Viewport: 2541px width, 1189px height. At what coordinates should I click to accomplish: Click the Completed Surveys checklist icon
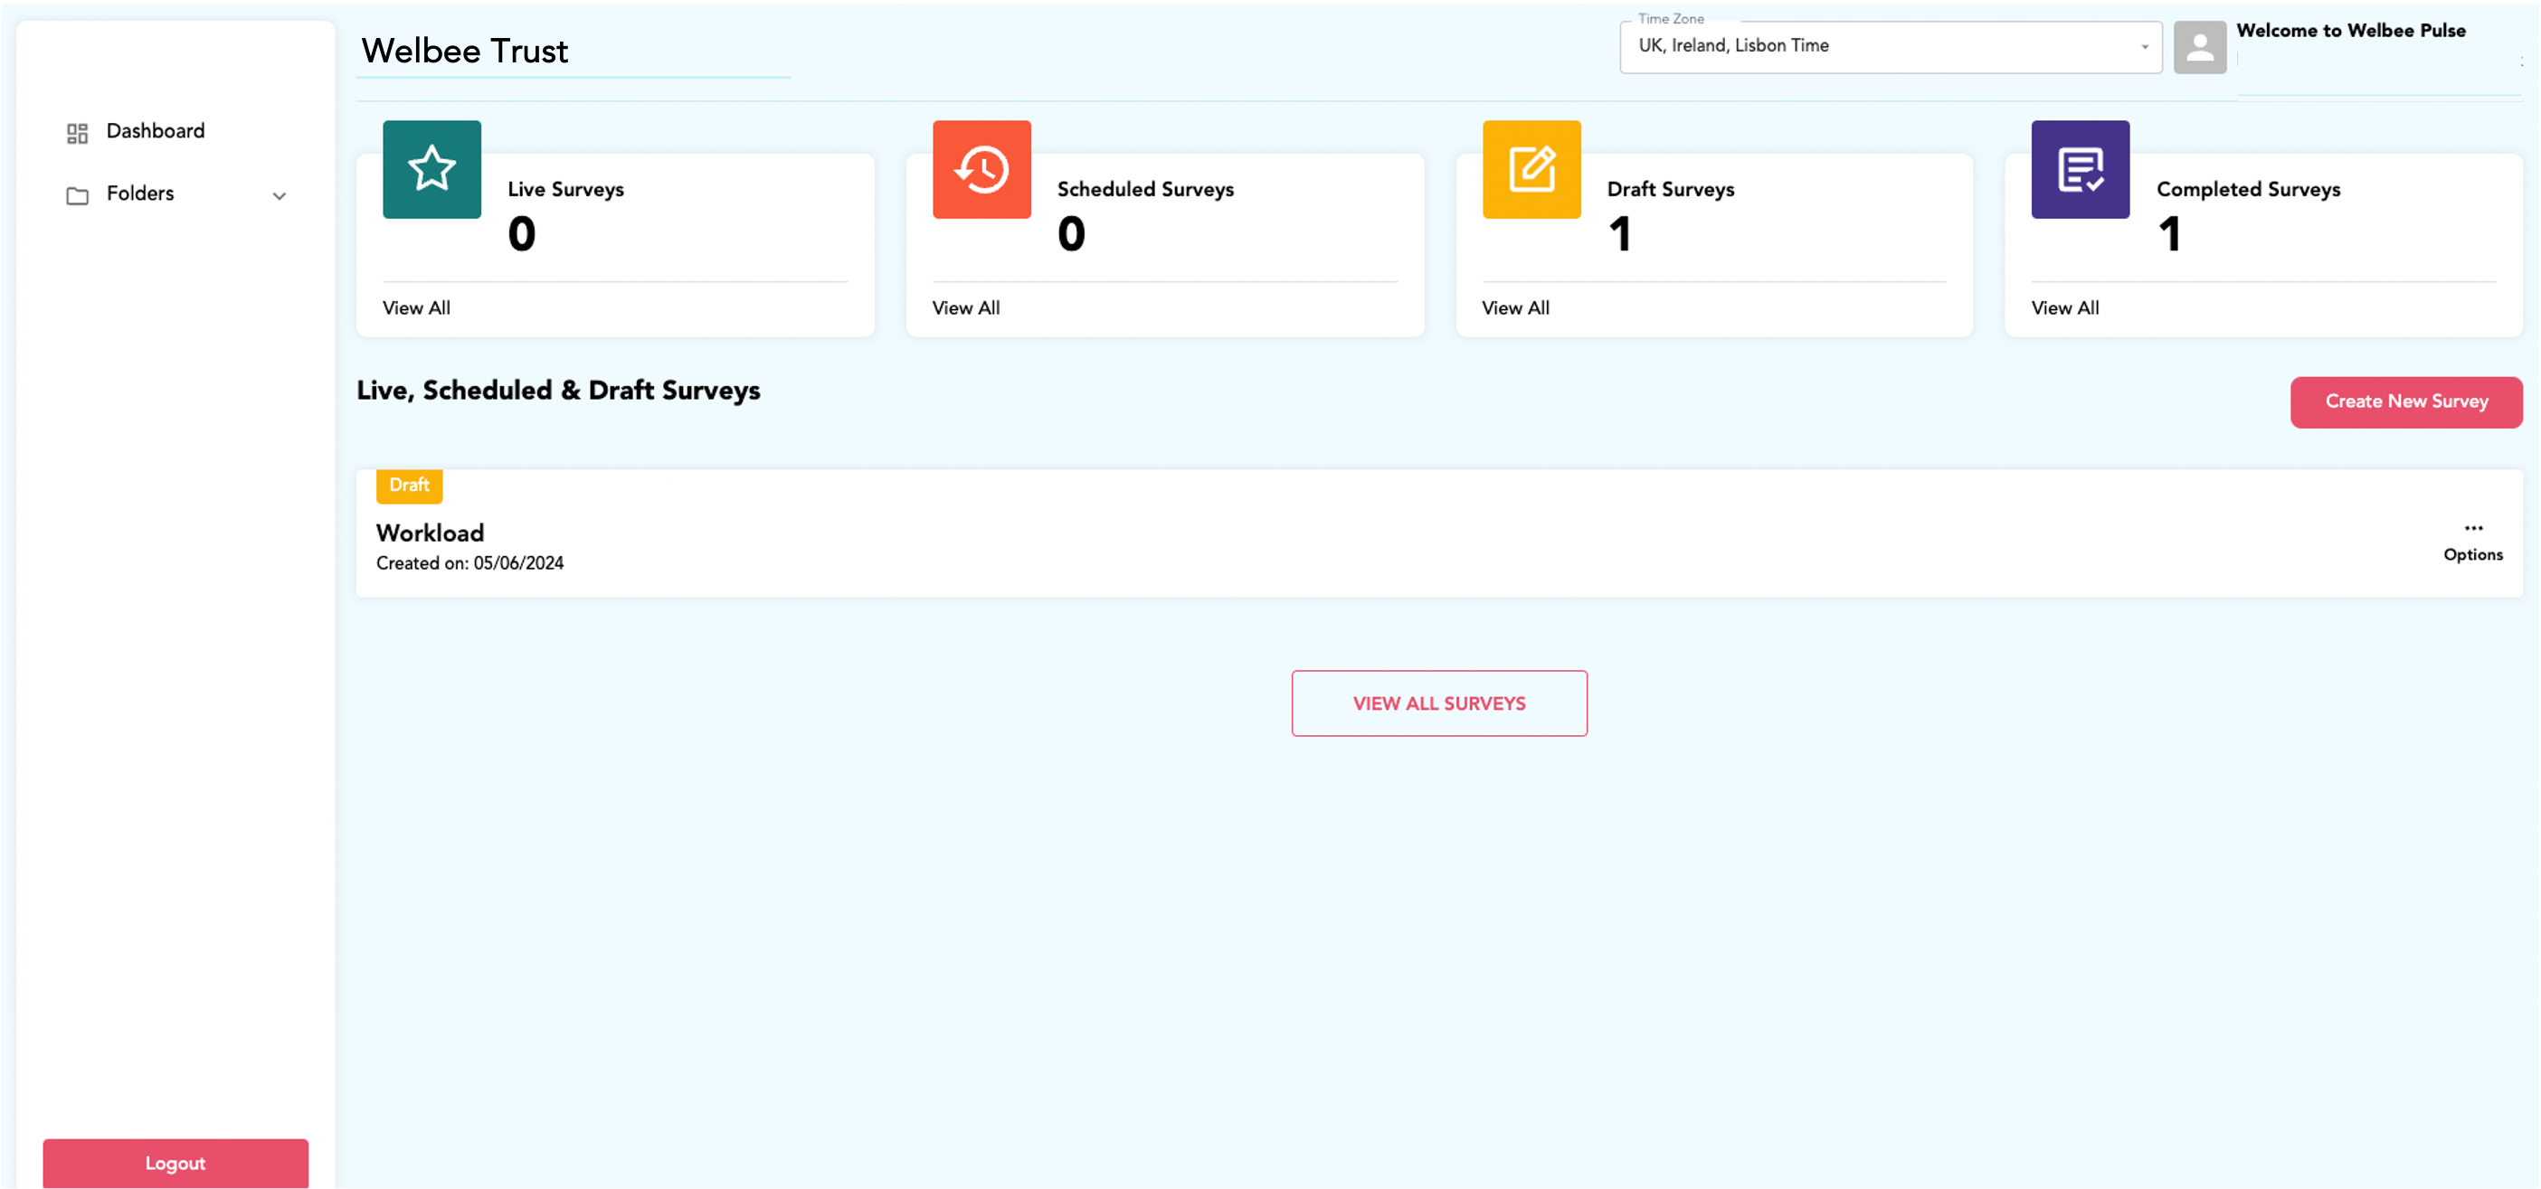coord(2081,168)
